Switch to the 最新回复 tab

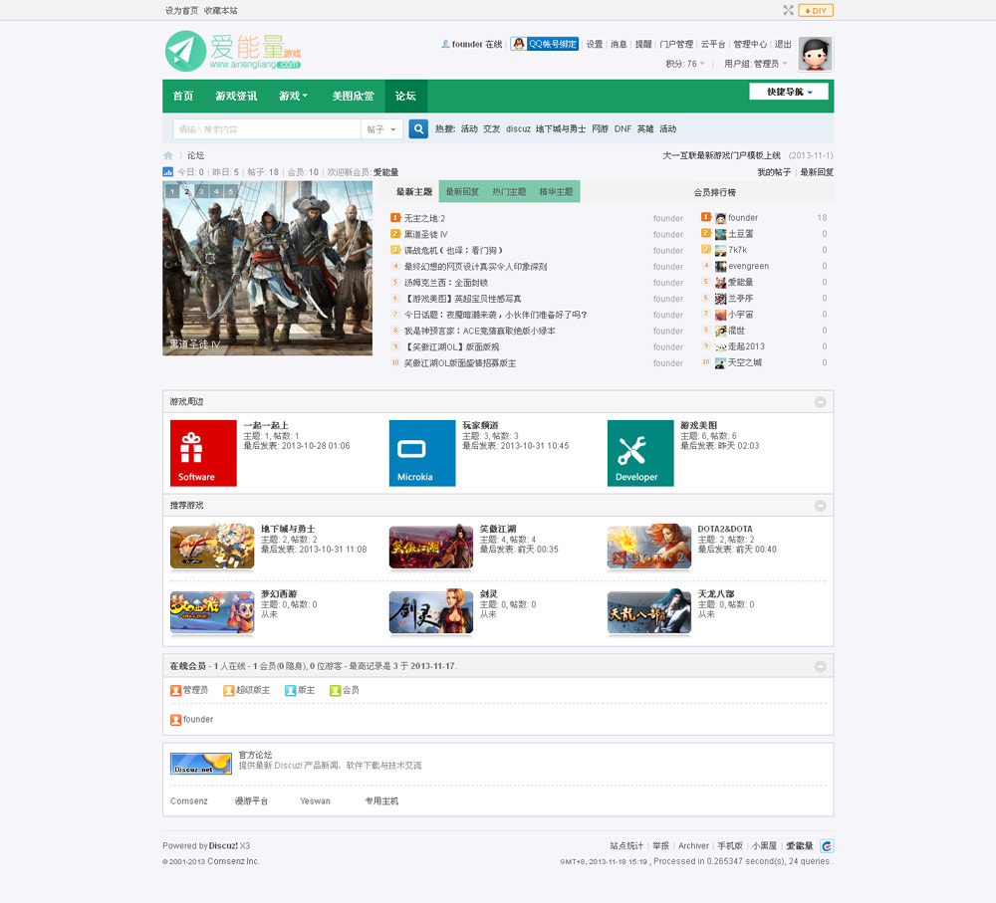pyautogui.click(x=462, y=192)
